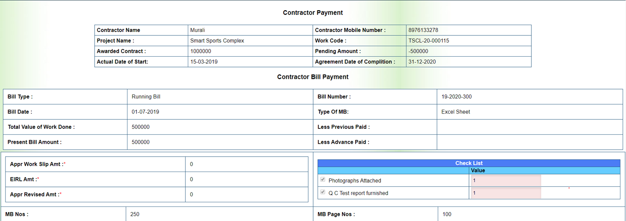This screenshot has height=221, width=626.
Task: Click the empty Less Previous Paid value cell
Action: 529,127
